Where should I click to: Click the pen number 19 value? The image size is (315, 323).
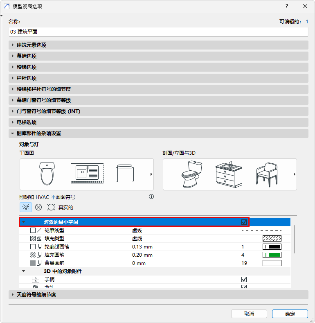pyautogui.click(x=244, y=263)
